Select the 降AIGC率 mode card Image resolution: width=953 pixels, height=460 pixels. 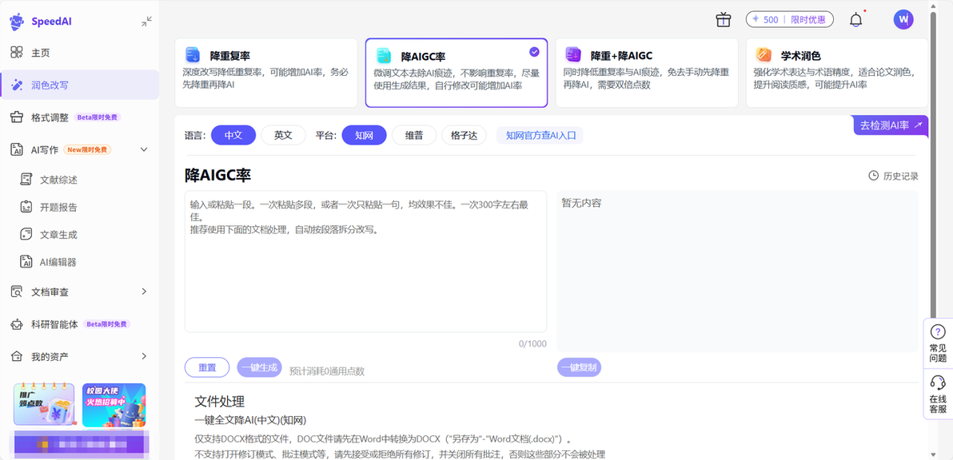pyautogui.click(x=457, y=73)
